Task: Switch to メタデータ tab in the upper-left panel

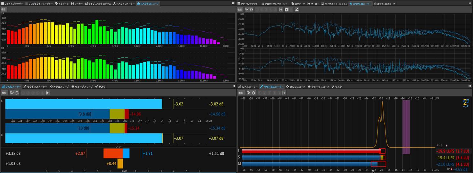Action: (62, 4)
